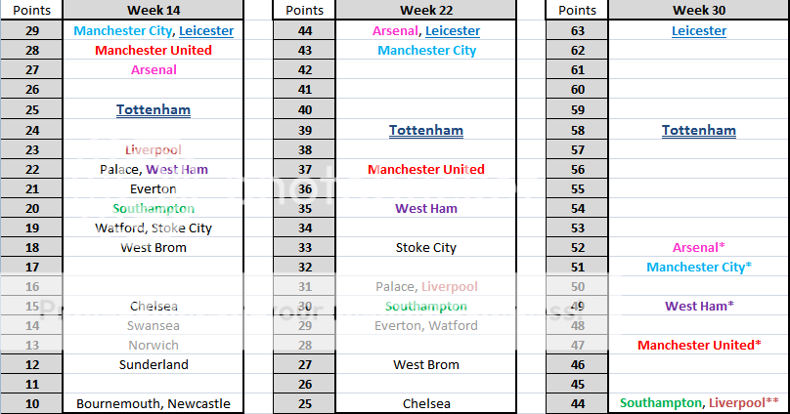Click Chelsea in the Week 22 column
Screen dimensions: 790x414
click(x=426, y=403)
